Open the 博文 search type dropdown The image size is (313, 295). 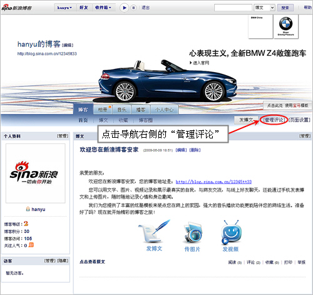pos(264,8)
